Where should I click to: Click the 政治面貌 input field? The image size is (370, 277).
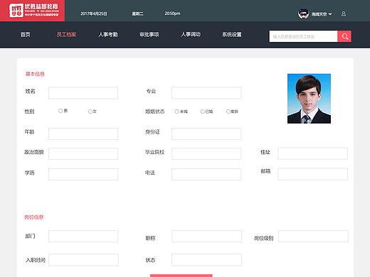point(83,154)
